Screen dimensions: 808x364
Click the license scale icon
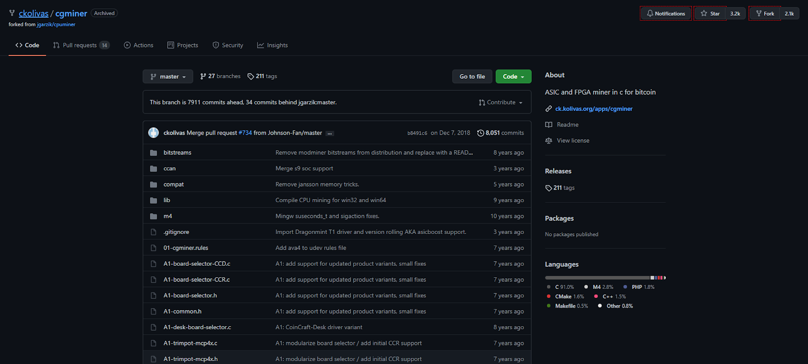[548, 141]
